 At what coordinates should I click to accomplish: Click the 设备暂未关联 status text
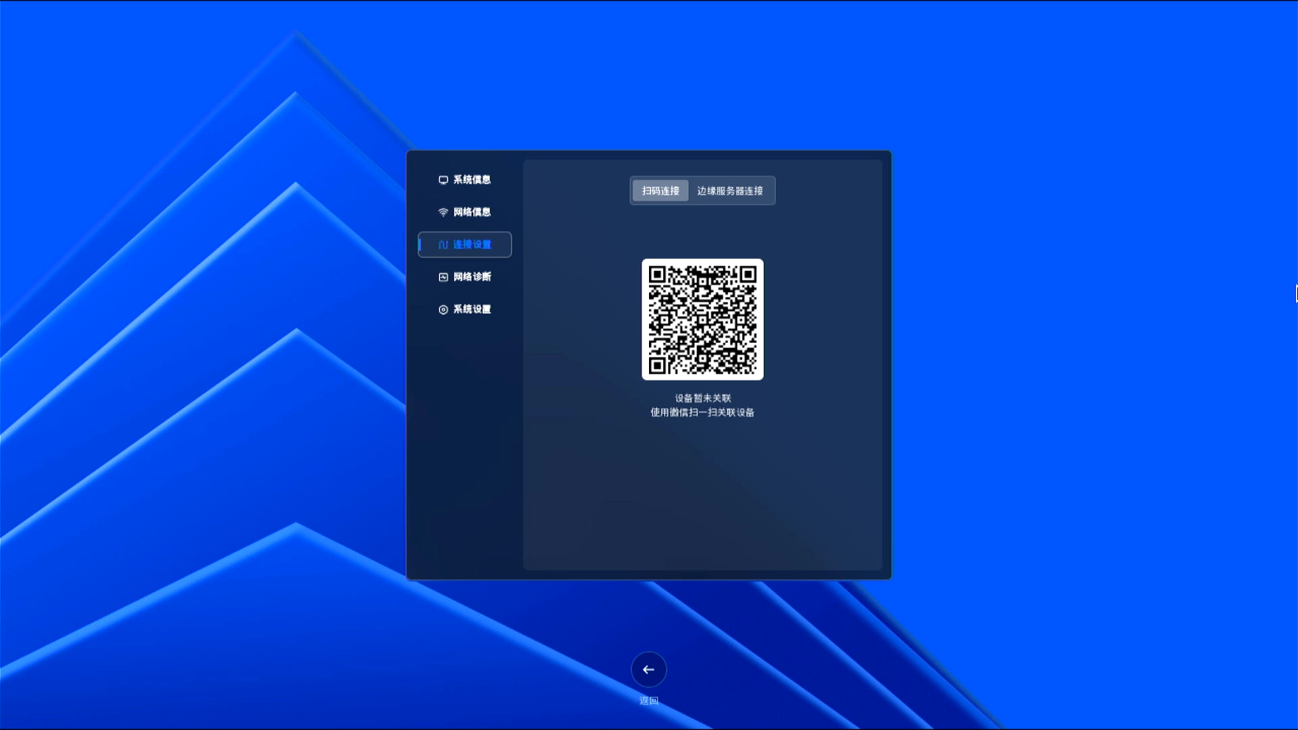(x=703, y=398)
